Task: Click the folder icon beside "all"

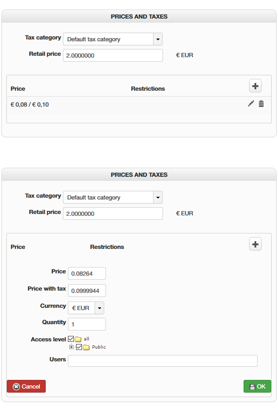Action: [78, 339]
